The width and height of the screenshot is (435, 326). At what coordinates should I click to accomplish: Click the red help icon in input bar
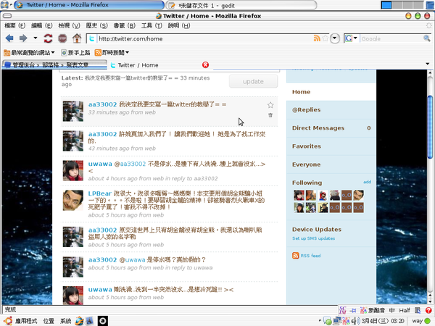click(428, 311)
